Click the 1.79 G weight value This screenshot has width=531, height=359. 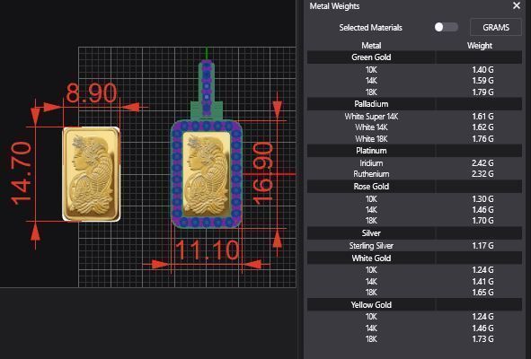coord(482,92)
